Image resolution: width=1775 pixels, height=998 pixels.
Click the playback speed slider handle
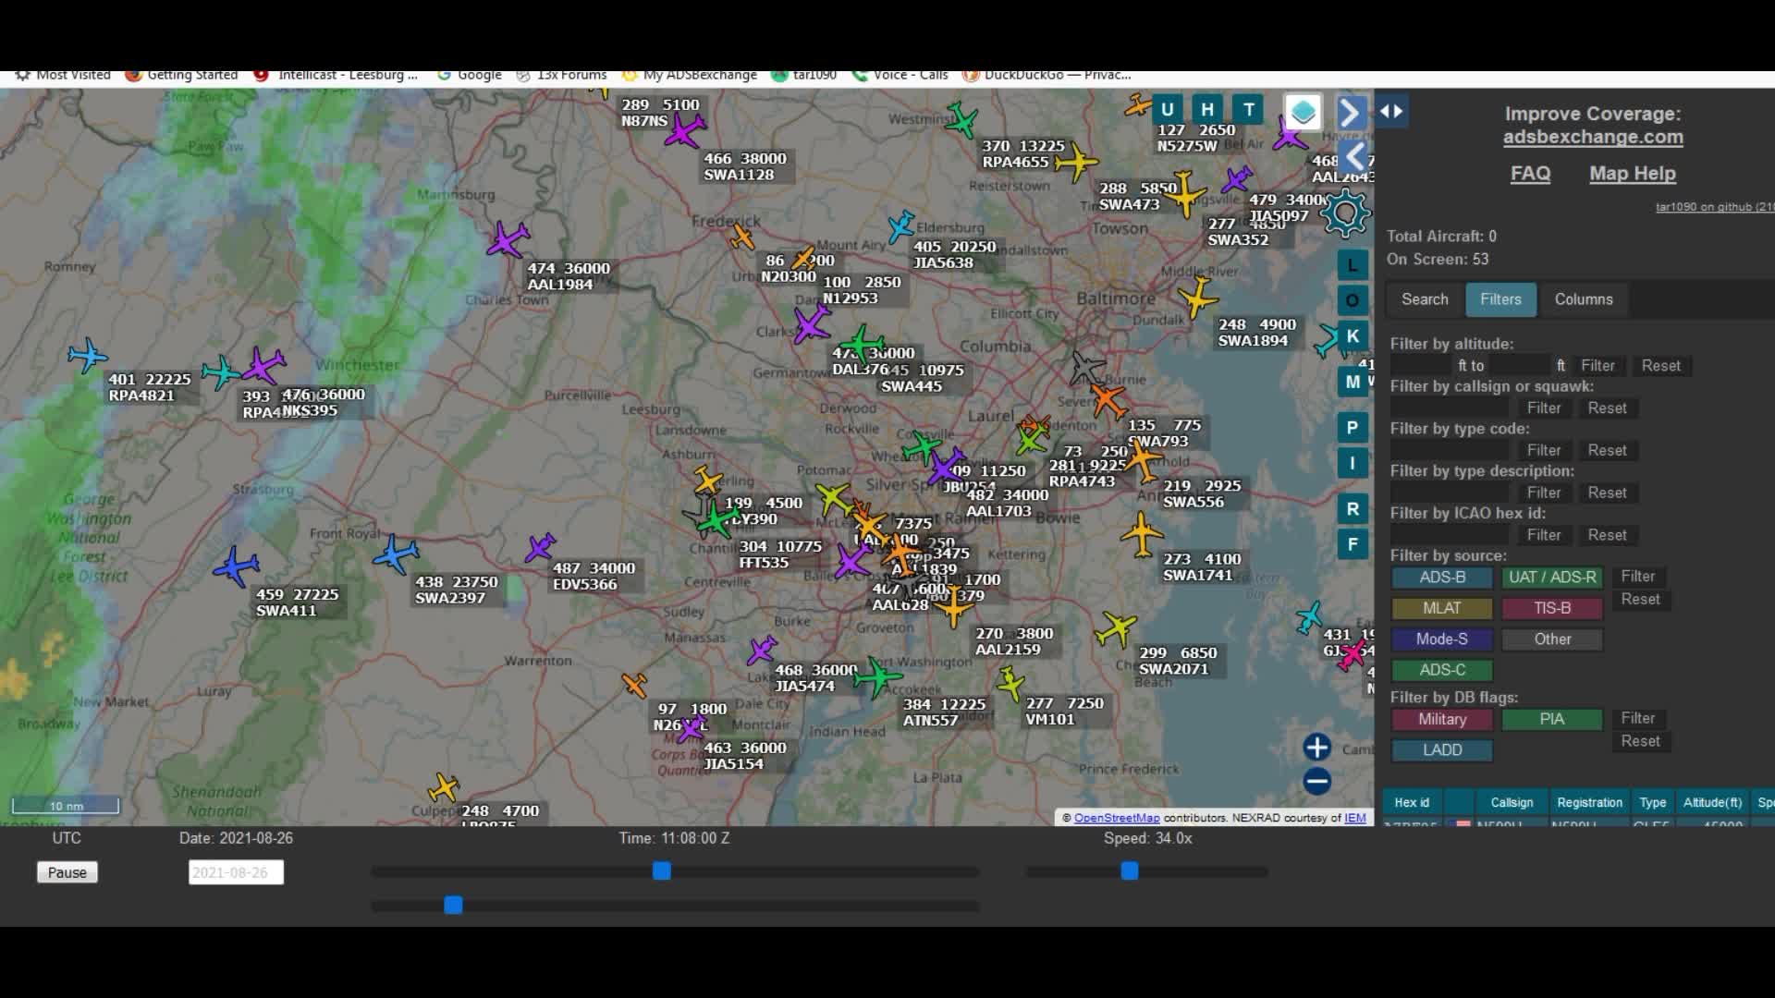pyautogui.click(x=1130, y=871)
